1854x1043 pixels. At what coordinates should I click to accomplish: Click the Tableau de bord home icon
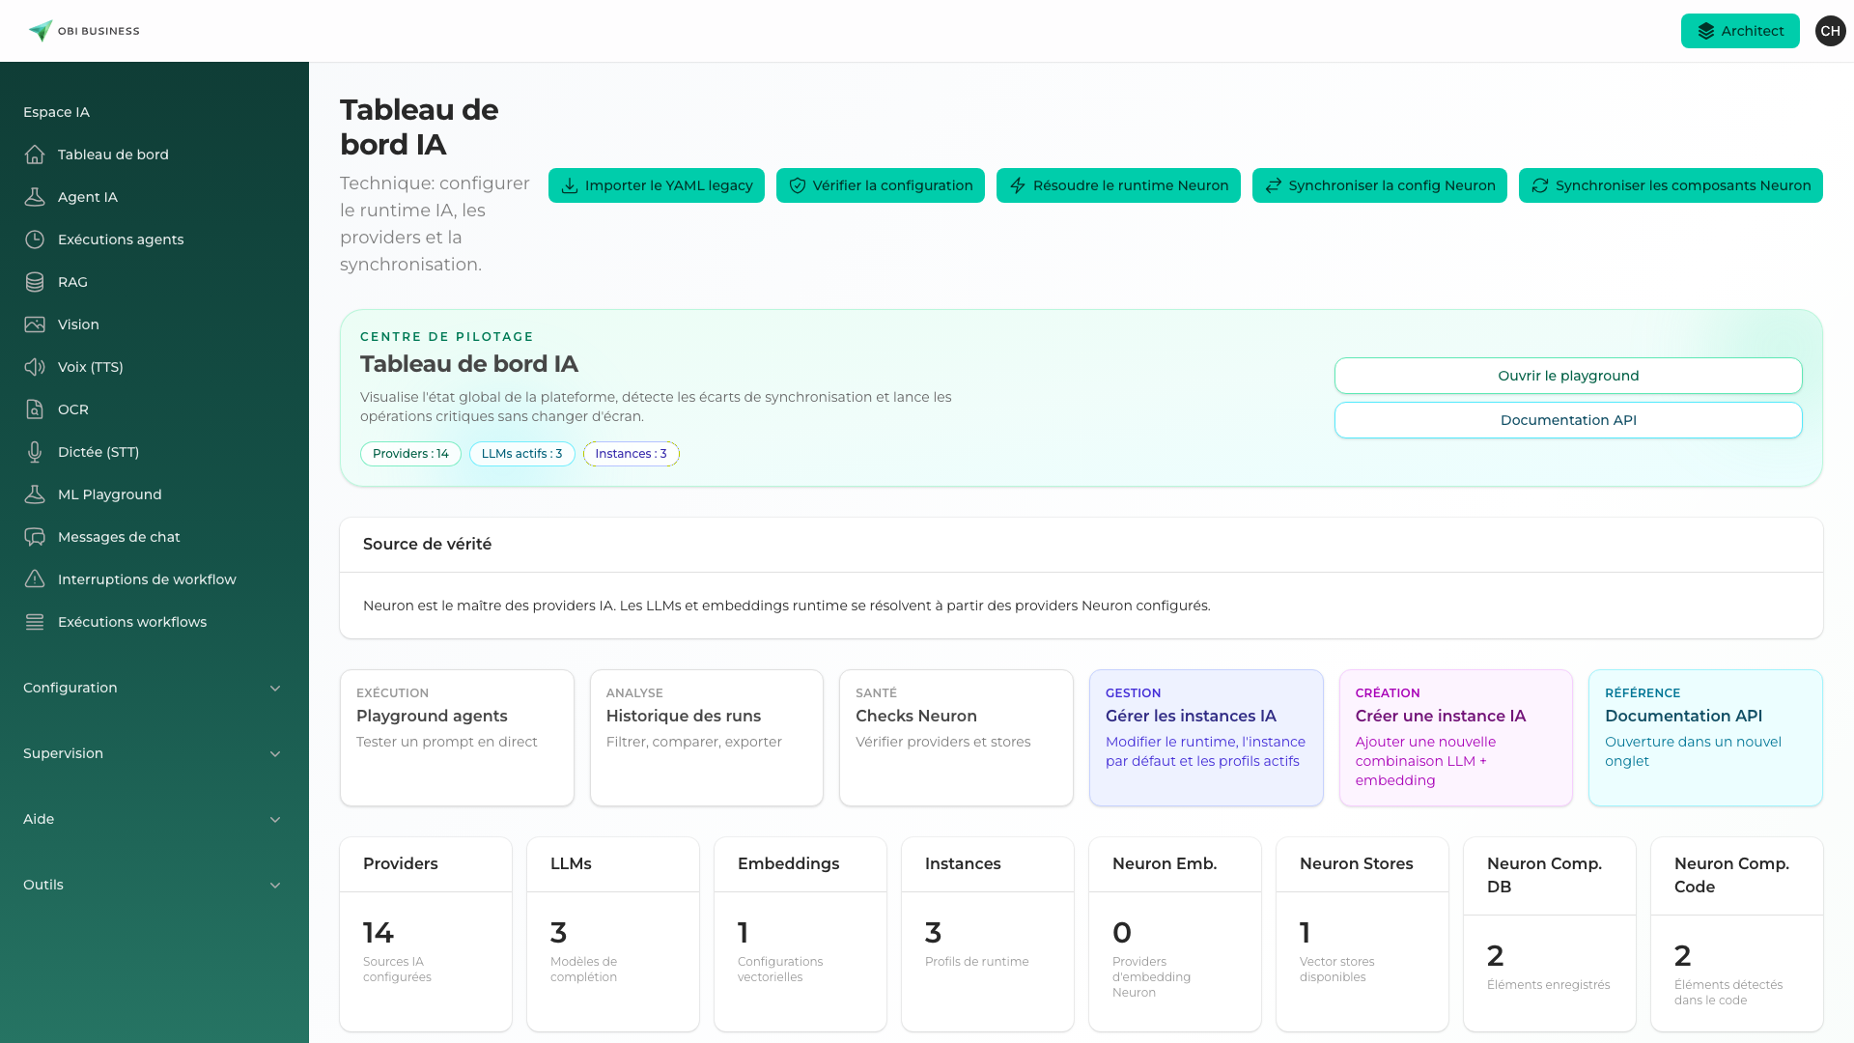(x=35, y=155)
